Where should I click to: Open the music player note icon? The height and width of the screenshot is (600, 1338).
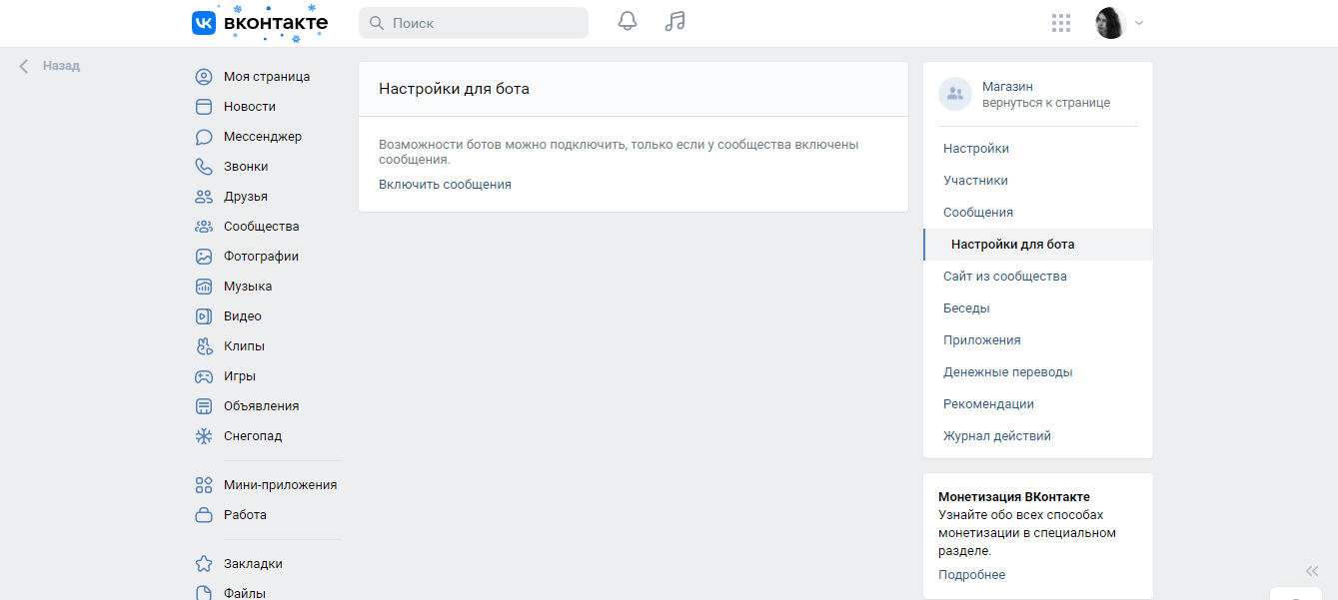click(675, 22)
